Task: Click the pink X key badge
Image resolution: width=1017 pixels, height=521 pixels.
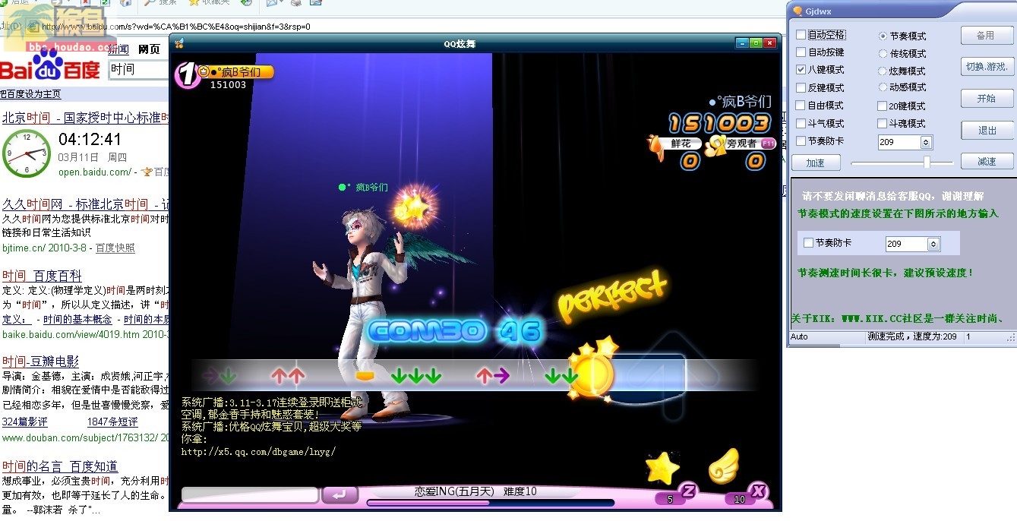Action: click(x=757, y=491)
